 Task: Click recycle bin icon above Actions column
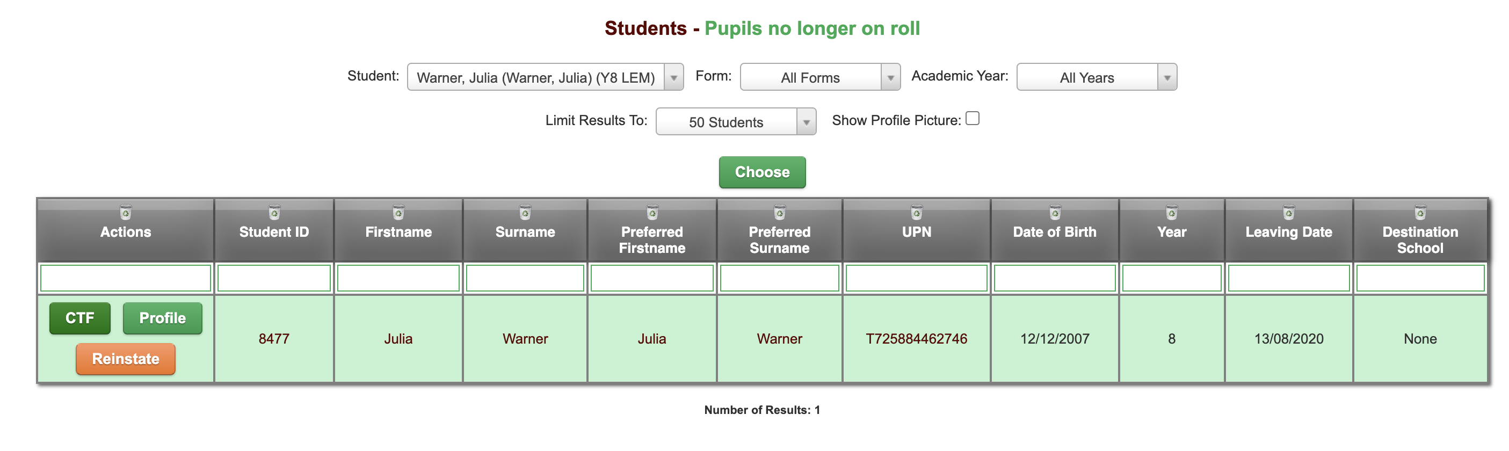125,212
